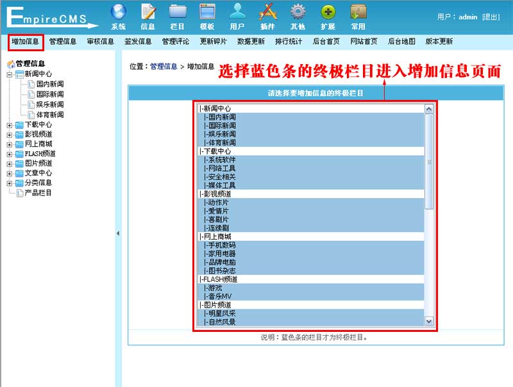Open the 栏目 (Column) folder icon
This screenshot has width=513, height=387.
pos(178,16)
